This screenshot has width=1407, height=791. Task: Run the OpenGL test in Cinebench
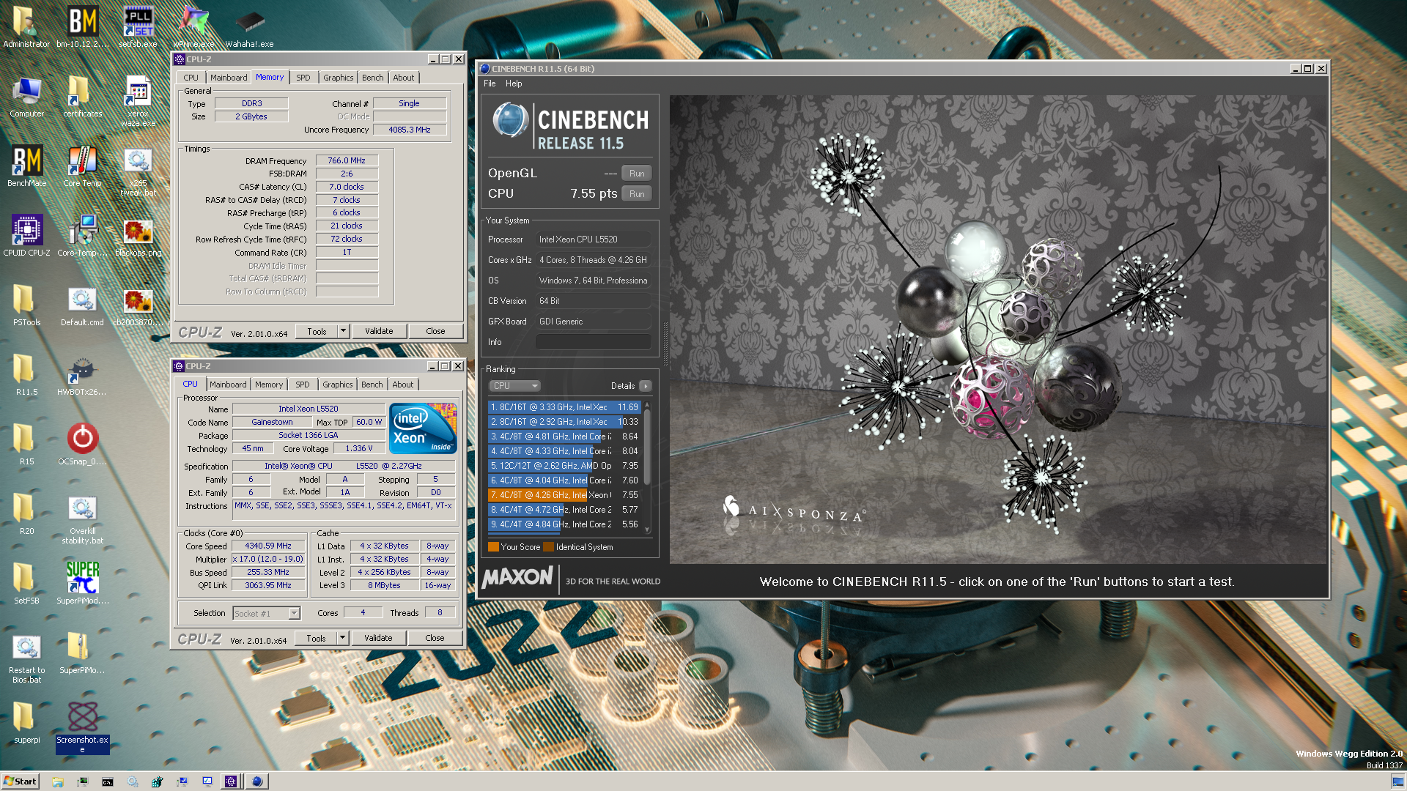point(637,174)
